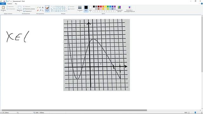Viewport: 203px width, 114px height.
Task: Click the Redo arrow in quick access toolbar
Action: click(9, 1)
